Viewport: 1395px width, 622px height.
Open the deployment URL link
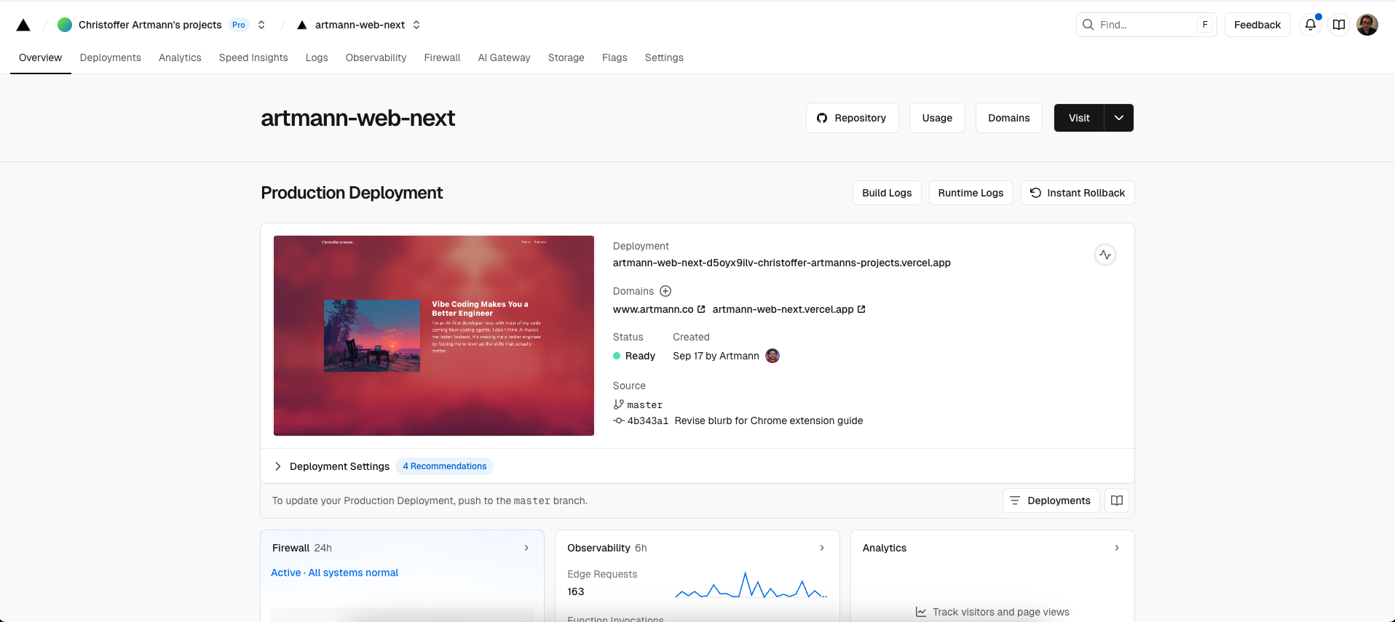782,263
